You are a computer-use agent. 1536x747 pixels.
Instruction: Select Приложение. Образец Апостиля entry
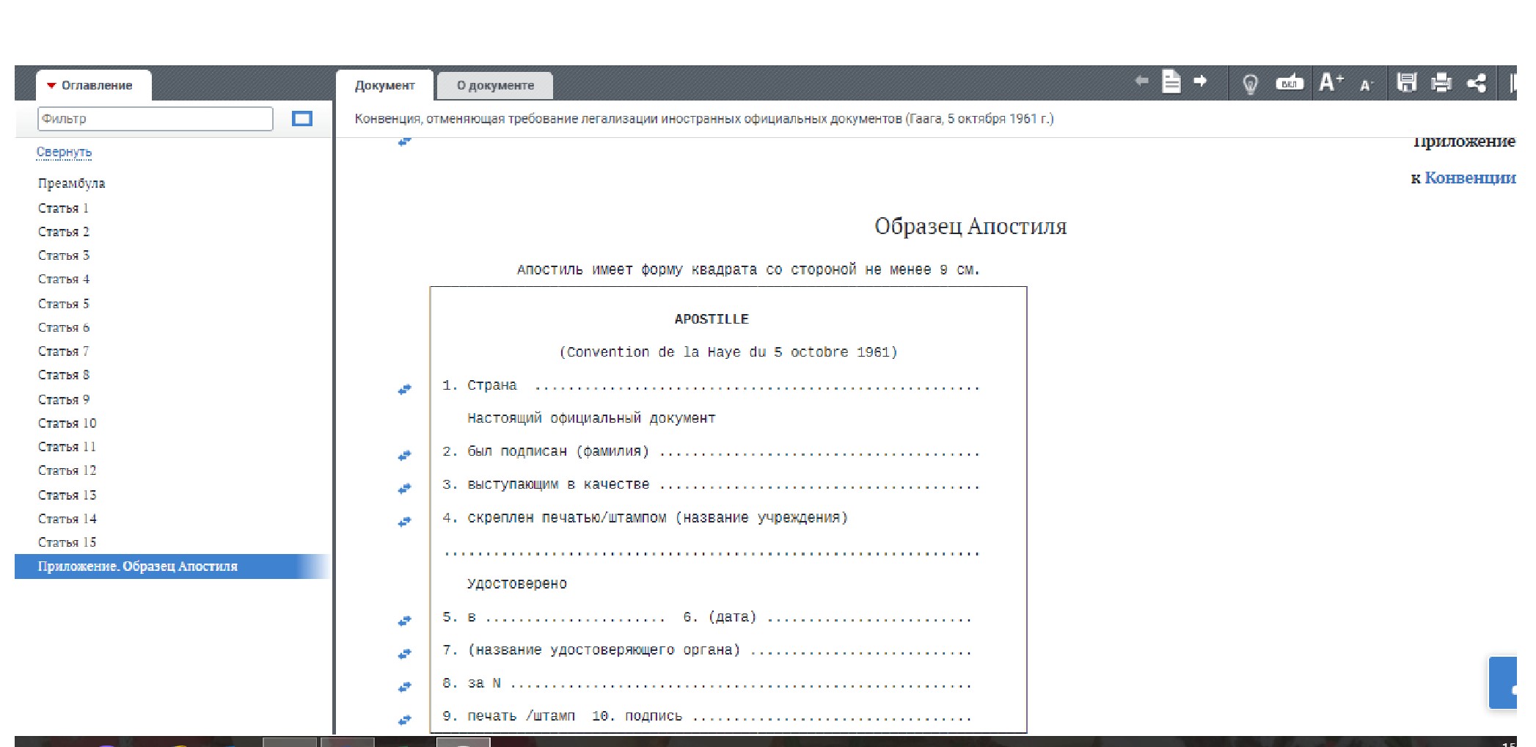pos(173,566)
